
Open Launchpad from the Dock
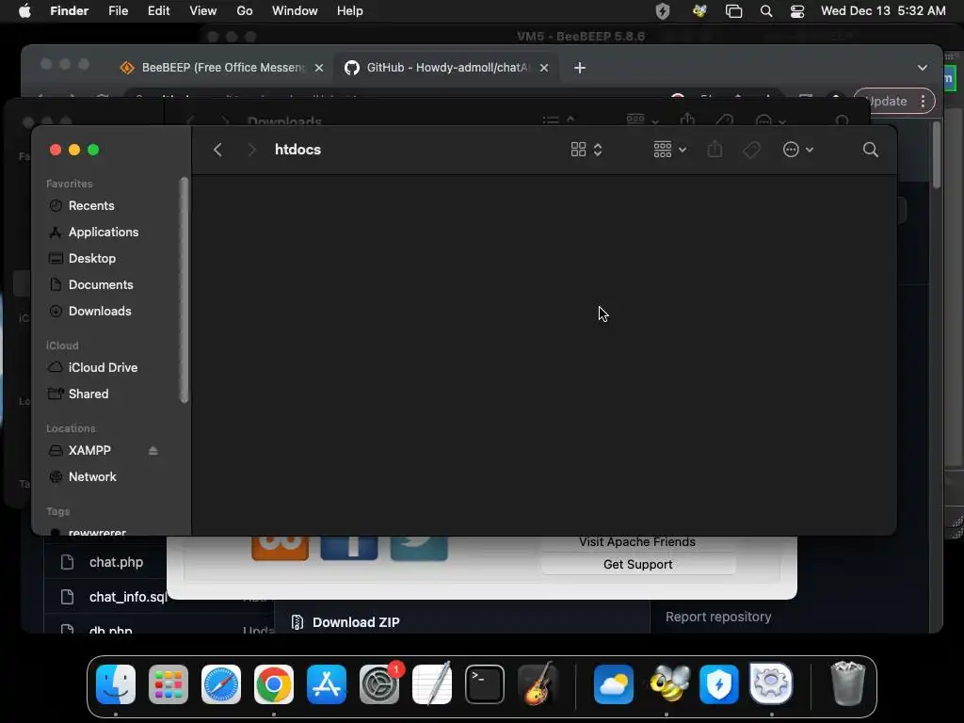coord(169,683)
